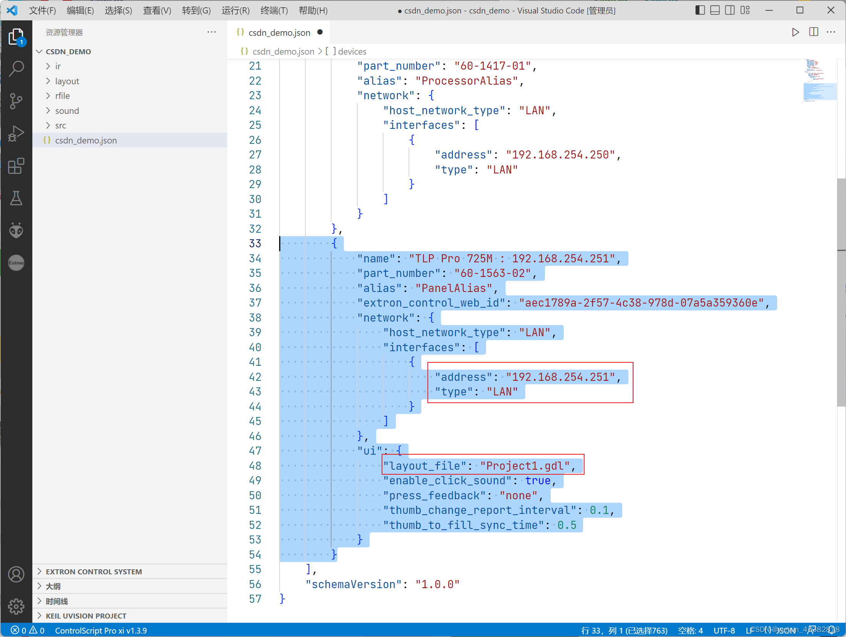Viewport: 846px width, 637px height.
Task: Collapse the CSDN_DEMO root folder
Action: point(68,52)
